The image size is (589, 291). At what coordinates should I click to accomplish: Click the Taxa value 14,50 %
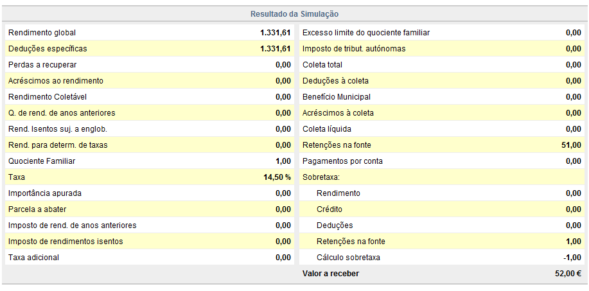click(277, 177)
